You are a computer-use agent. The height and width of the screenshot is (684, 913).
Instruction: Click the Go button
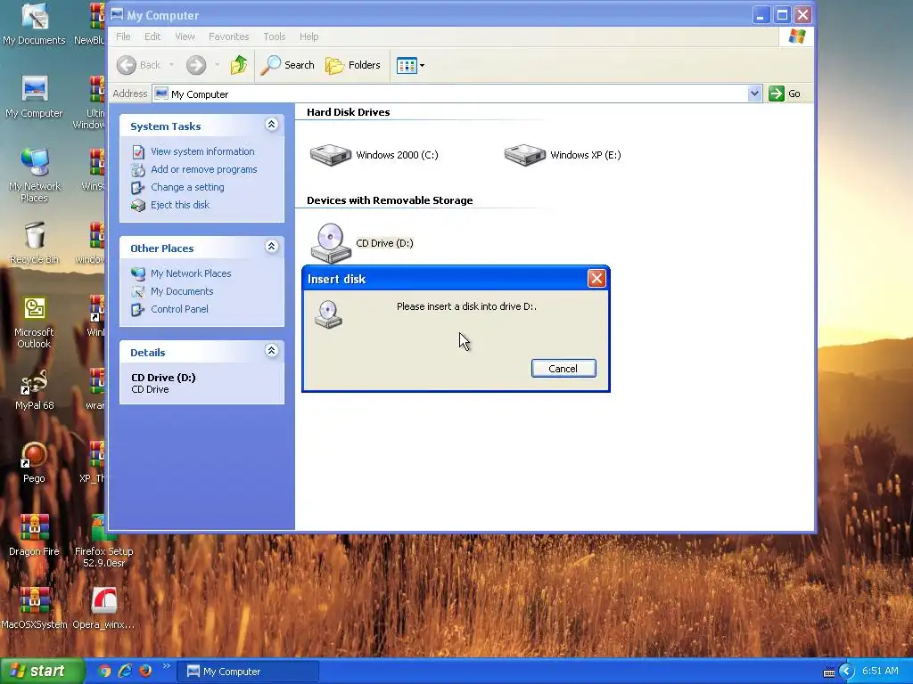[785, 94]
